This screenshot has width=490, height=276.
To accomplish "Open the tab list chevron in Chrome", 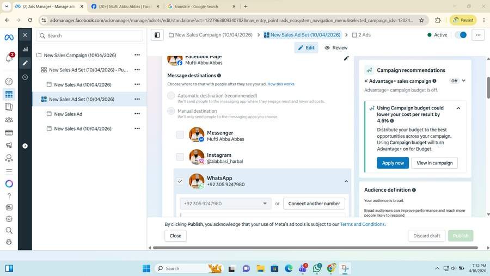I will (6, 6).
